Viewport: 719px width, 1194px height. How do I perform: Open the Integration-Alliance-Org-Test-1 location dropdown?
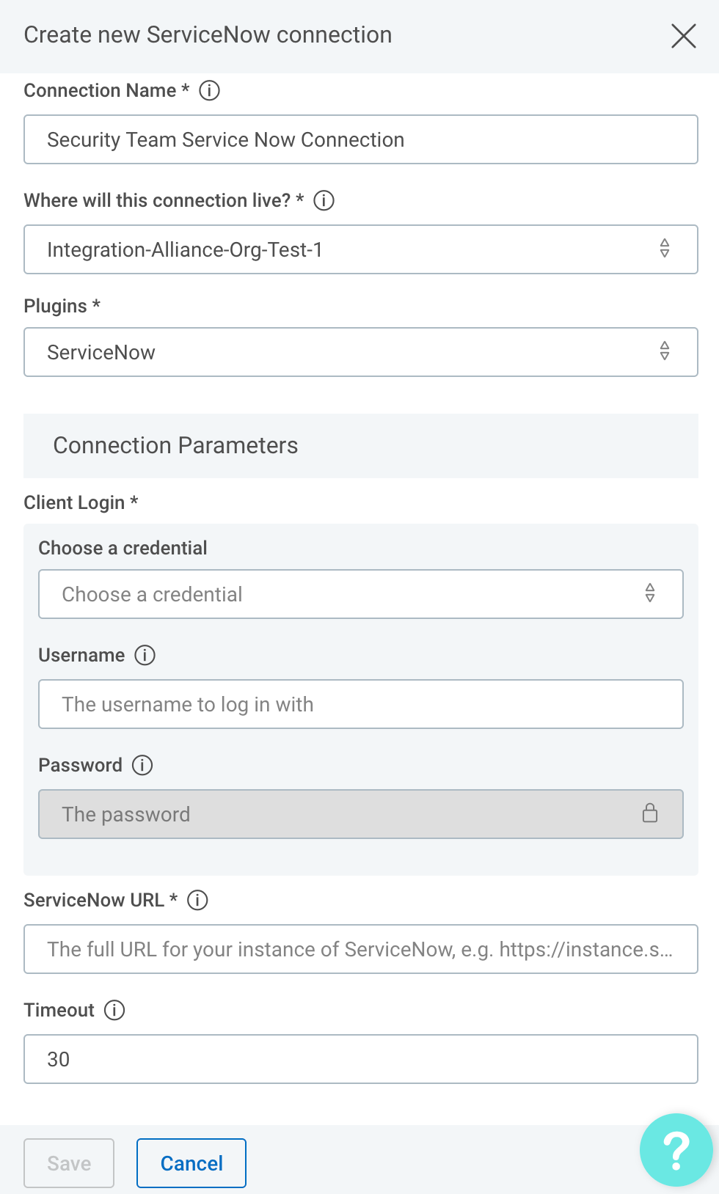360,249
